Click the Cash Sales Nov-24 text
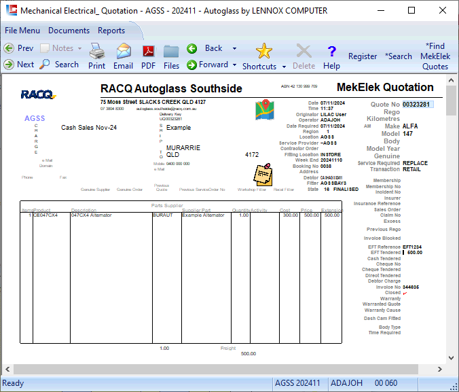The image size is (459, 392). tap(89, 128)
